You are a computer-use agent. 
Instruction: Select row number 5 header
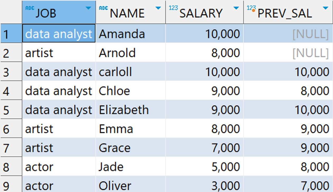tap(11, 110)
